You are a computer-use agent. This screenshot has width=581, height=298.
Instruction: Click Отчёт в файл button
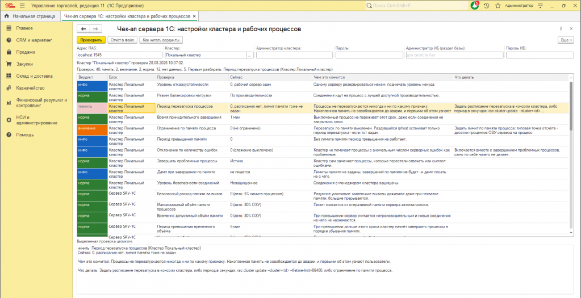click(x=123, y=40)
